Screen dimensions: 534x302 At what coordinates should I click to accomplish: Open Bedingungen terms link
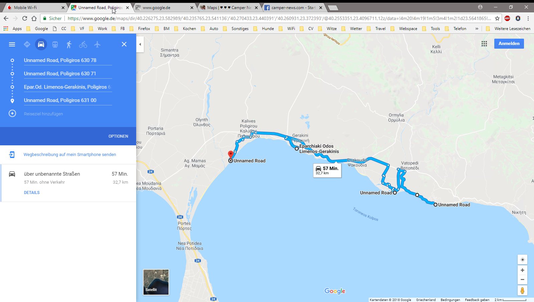450,300
